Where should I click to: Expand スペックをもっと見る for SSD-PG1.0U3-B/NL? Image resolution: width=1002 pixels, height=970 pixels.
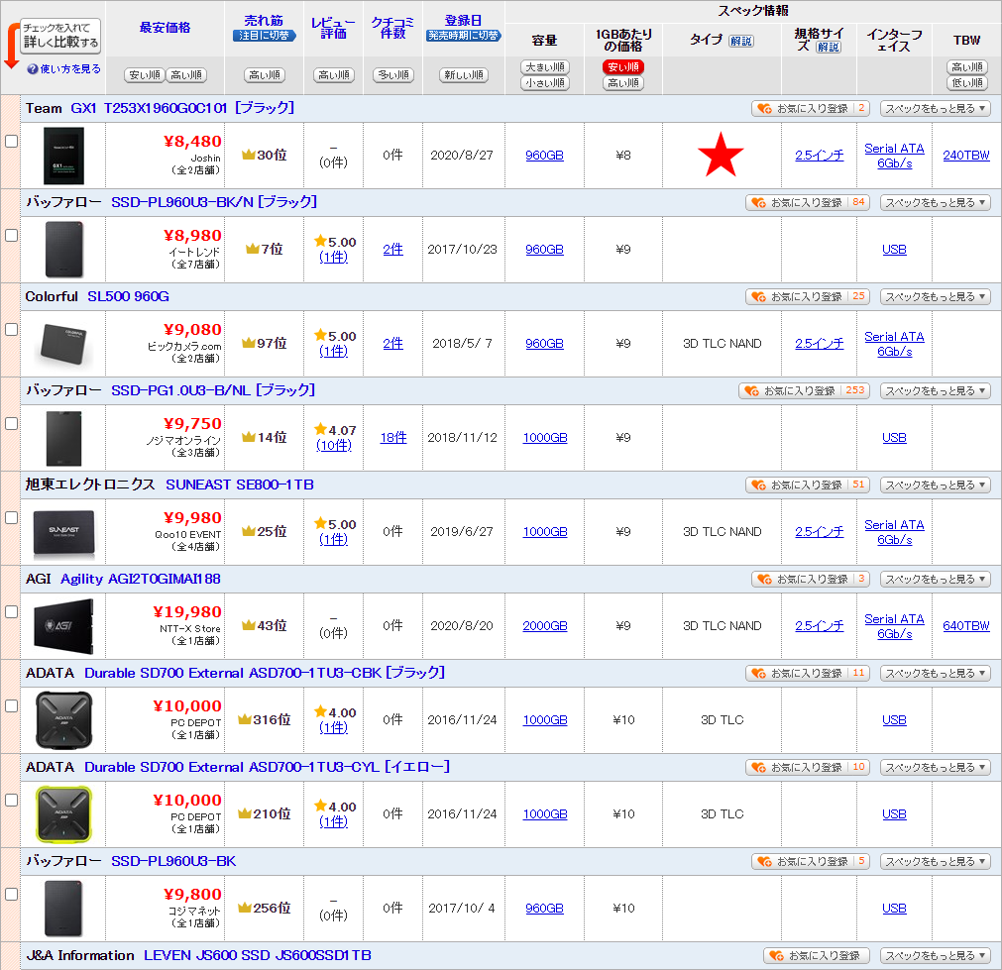[x=935, y=390]
